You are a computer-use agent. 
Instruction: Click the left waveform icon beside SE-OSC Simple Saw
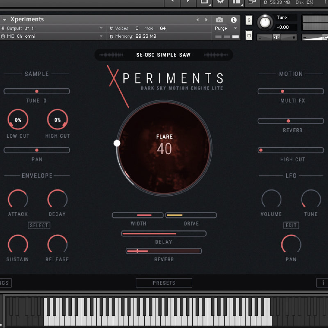click(111, 55)
